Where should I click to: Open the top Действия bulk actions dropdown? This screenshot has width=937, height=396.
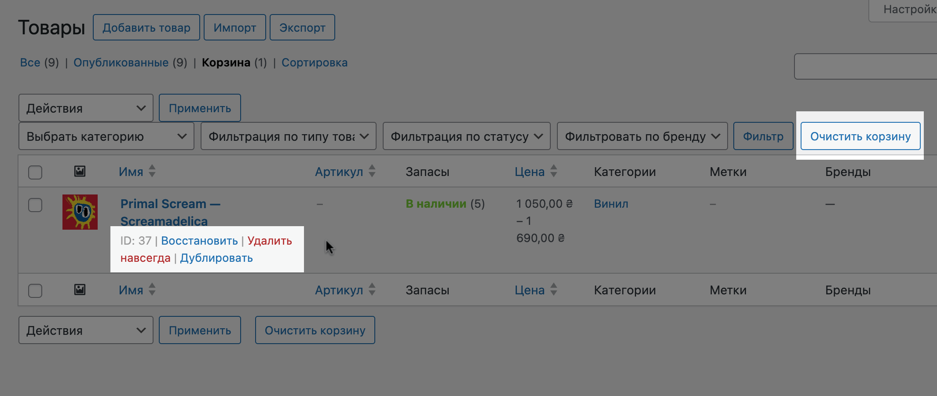click(x=86, y=108)
